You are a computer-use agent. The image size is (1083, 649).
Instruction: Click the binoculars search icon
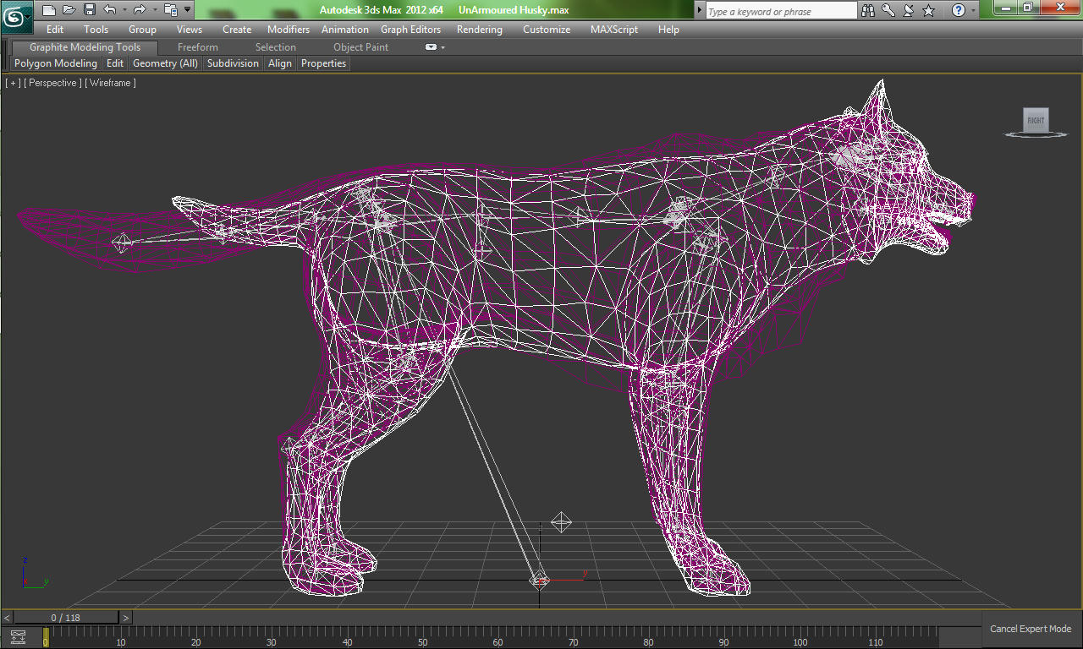coord(869,10)
